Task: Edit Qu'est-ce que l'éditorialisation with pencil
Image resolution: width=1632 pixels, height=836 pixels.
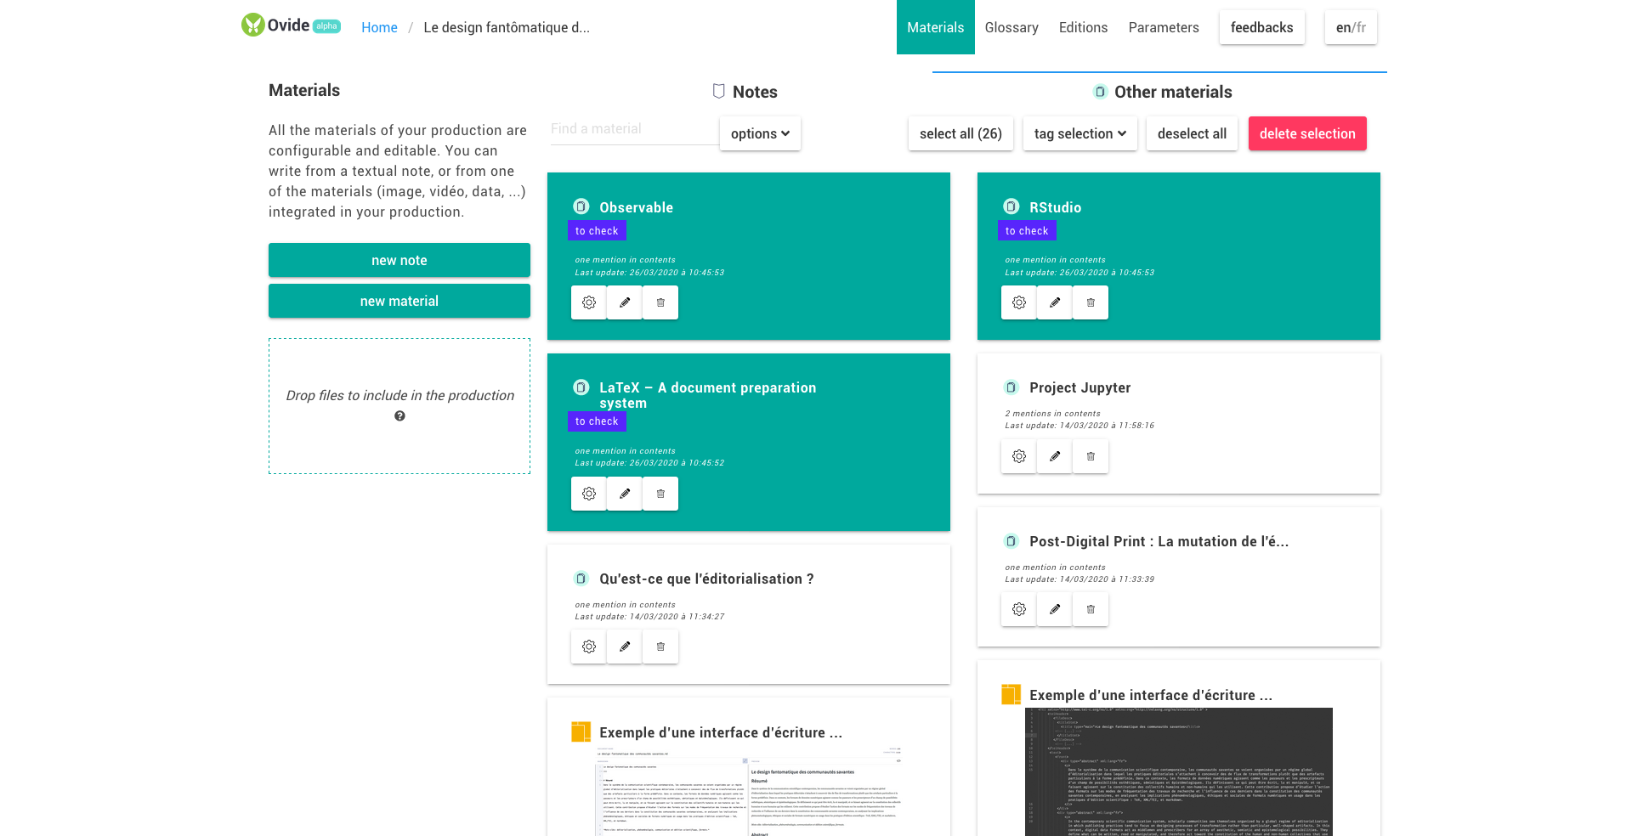Action: tap(625, 647)
